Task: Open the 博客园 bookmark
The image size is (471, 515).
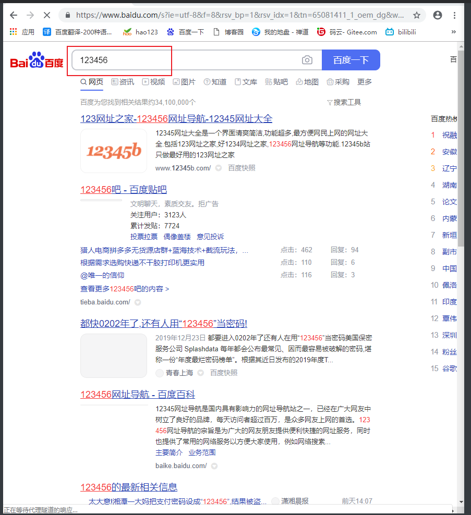Action: point(228,32)
